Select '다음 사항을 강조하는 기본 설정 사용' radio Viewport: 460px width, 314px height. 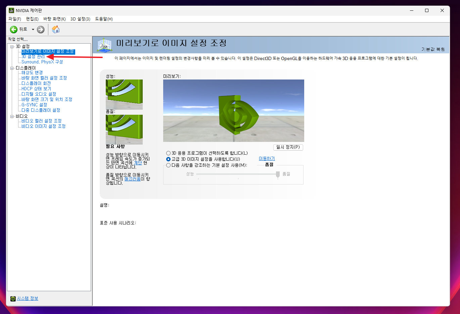pos(169,165)
